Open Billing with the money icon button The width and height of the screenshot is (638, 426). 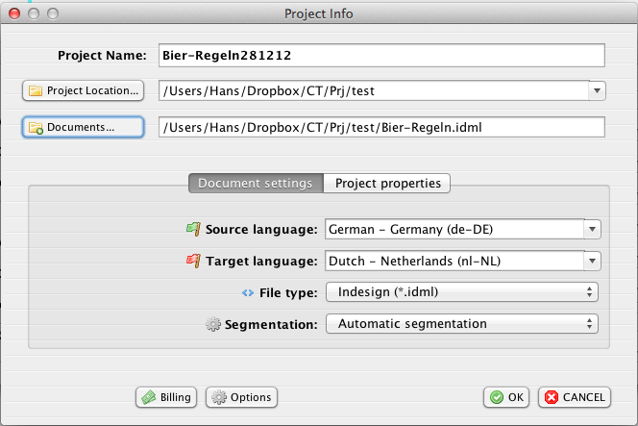166,397
